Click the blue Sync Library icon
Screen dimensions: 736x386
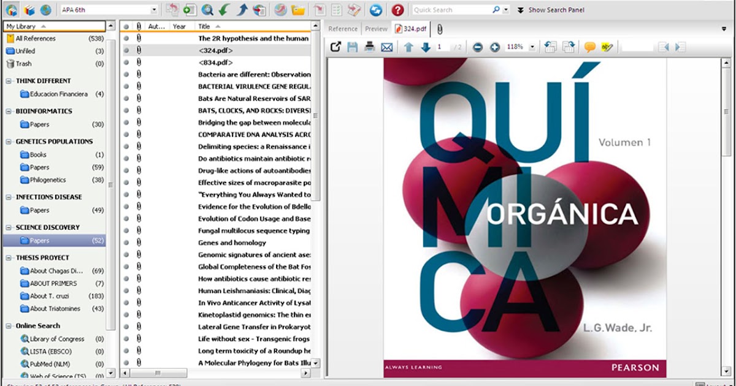[376, 10]
